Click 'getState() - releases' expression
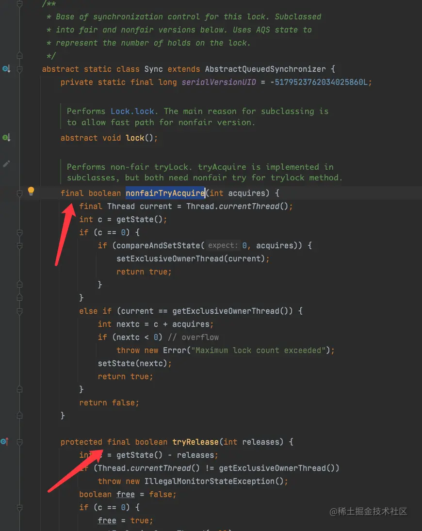 click(x=165, y=455)
